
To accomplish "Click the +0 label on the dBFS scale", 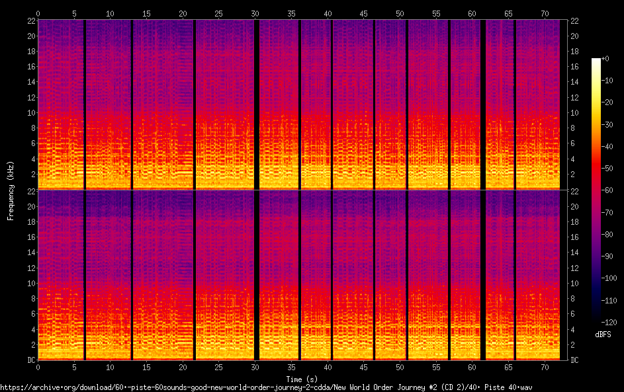I will point(605,58).
